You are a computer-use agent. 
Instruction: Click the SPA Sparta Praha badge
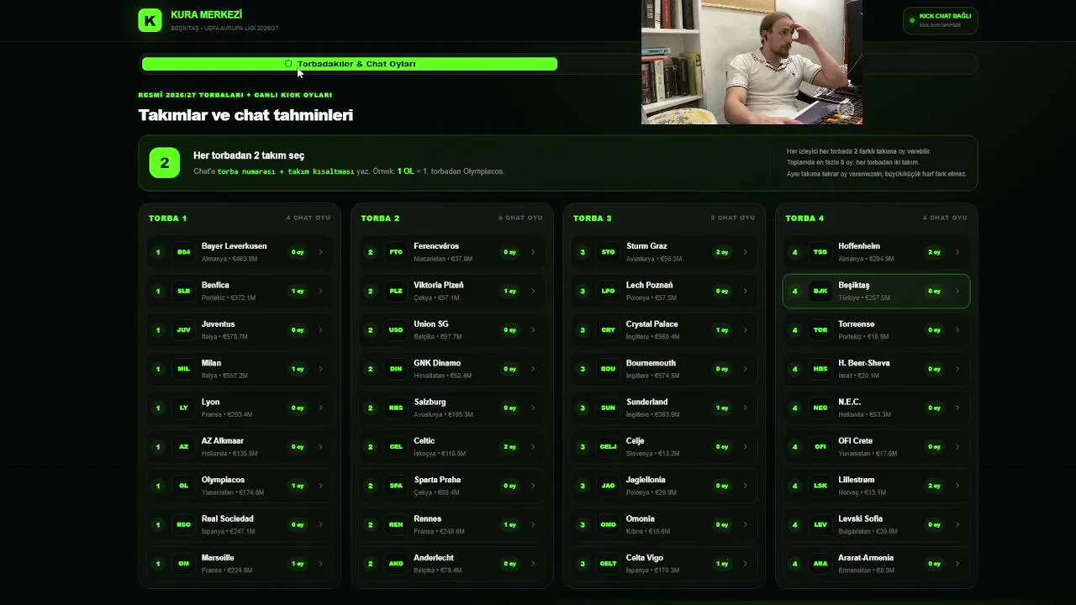[396, 486]
